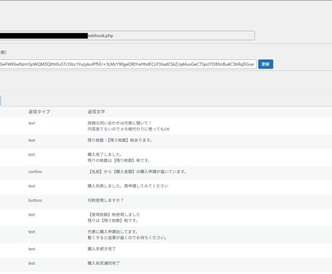Click reply text '購入手続き完了'
This screenshot has height=274, width=332.
[102, 249]
